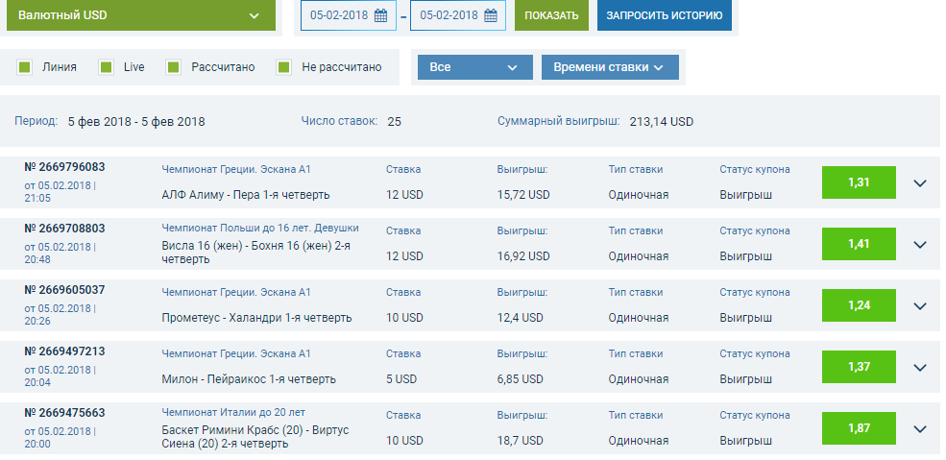Open calendar icon in start date field
Viewport: 946px width, 460px height.
point(380,15)
